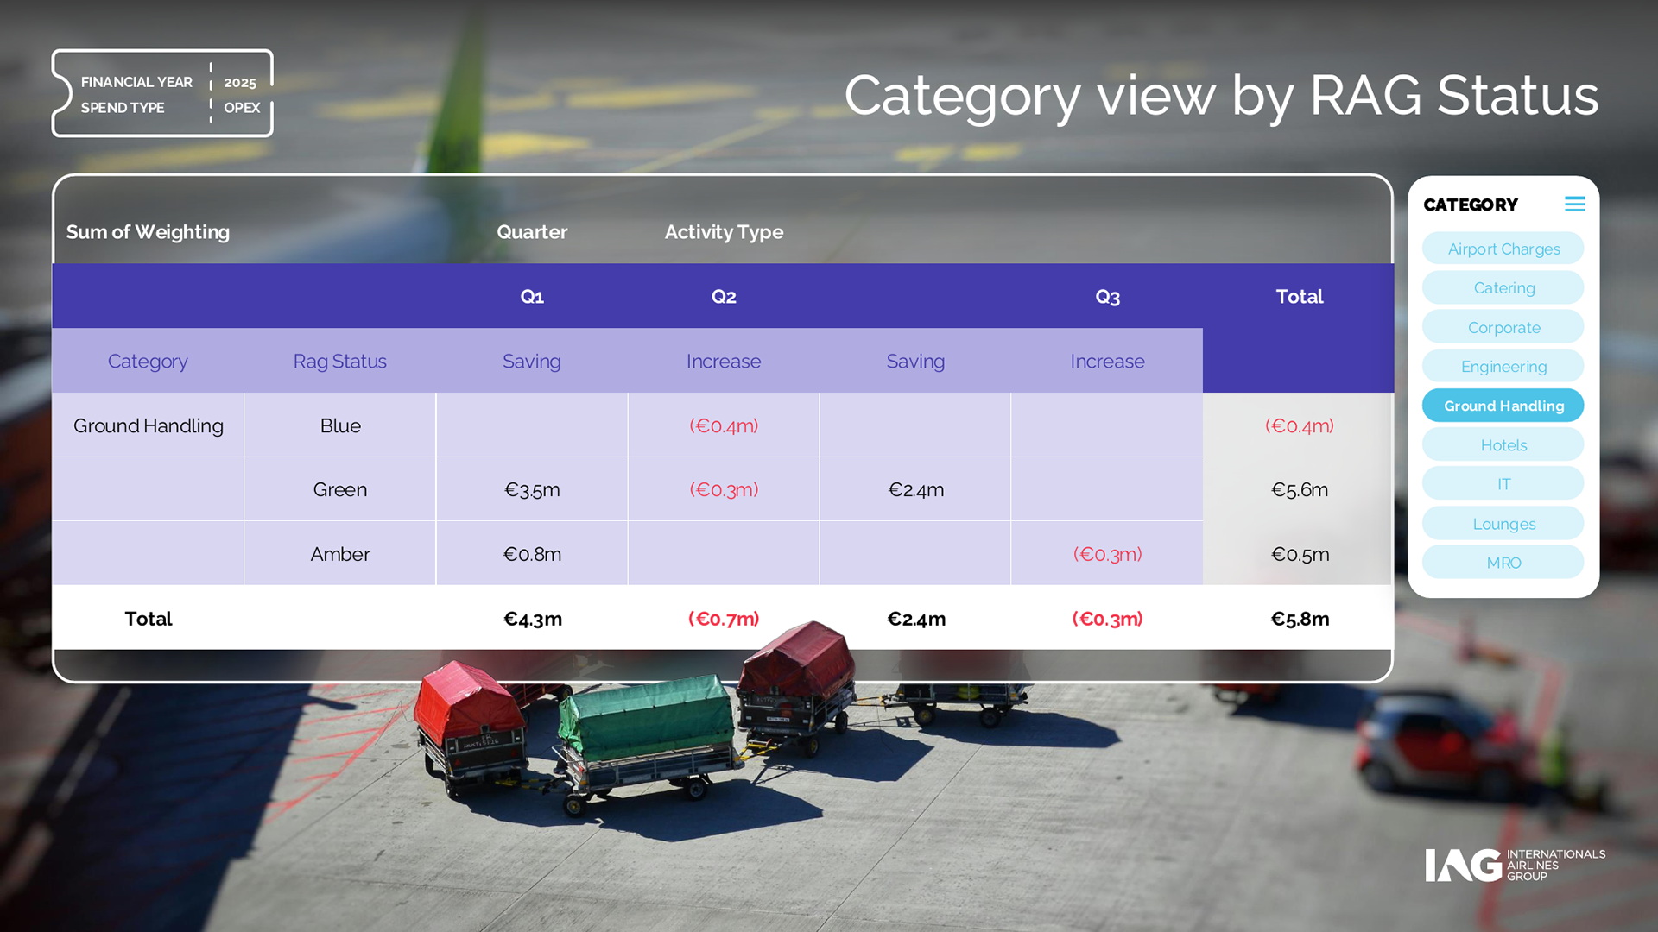Select the Green RAG status cell
Screen dimensions: 1658x932
tap(339, 490)
